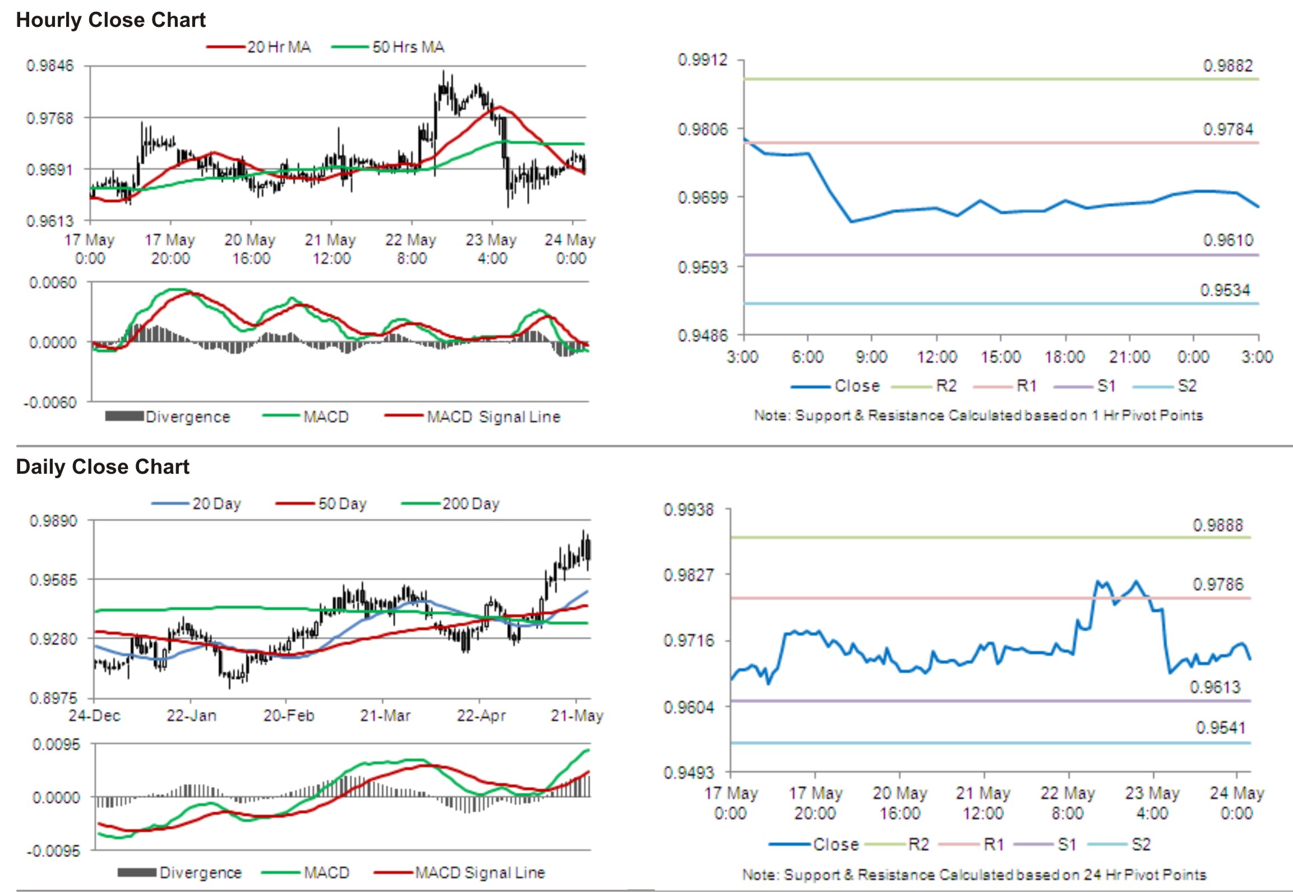1293x892 pixels.
Task: Click the S1 value 0.9610
Action: 1227,241
